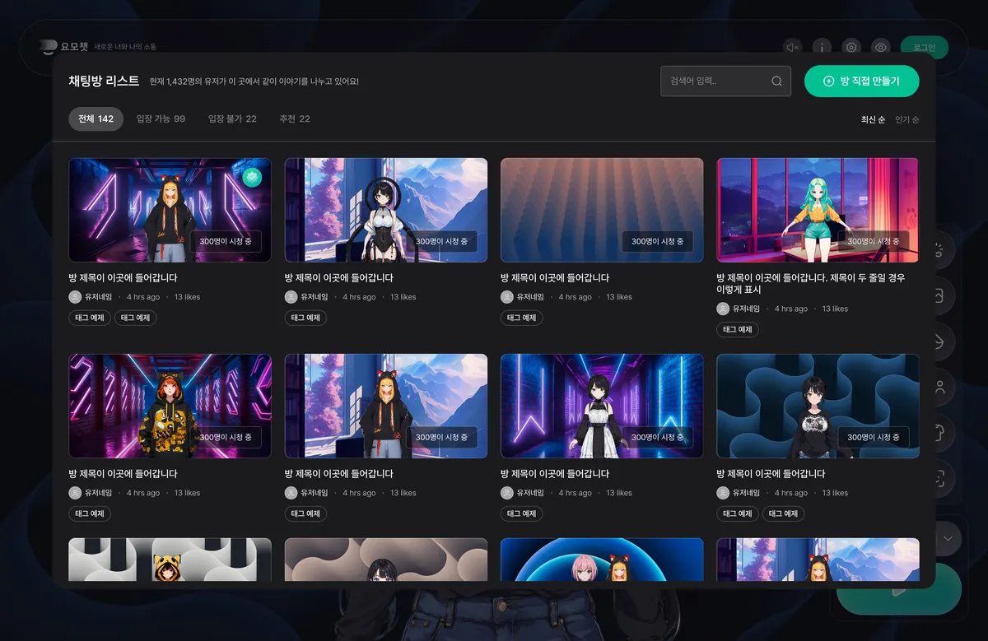Click the magnifier search icon
The height and width of the screenshot is (641, 988).
776,81
